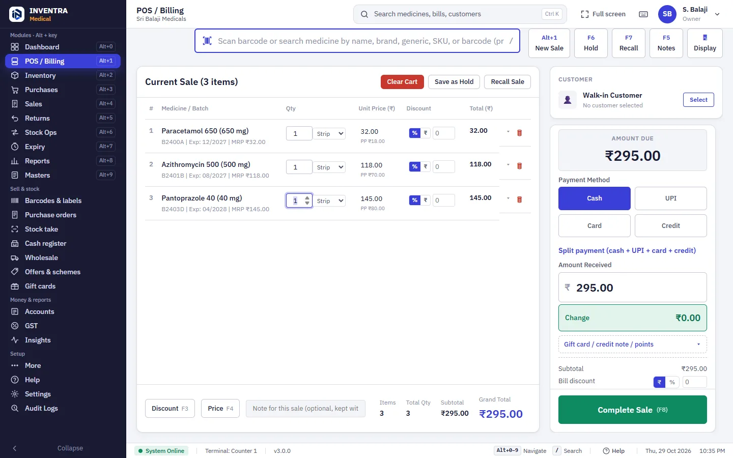Click the red Clear Cart button
This screenshot has width=733, height=458.
tap(402, 82)
